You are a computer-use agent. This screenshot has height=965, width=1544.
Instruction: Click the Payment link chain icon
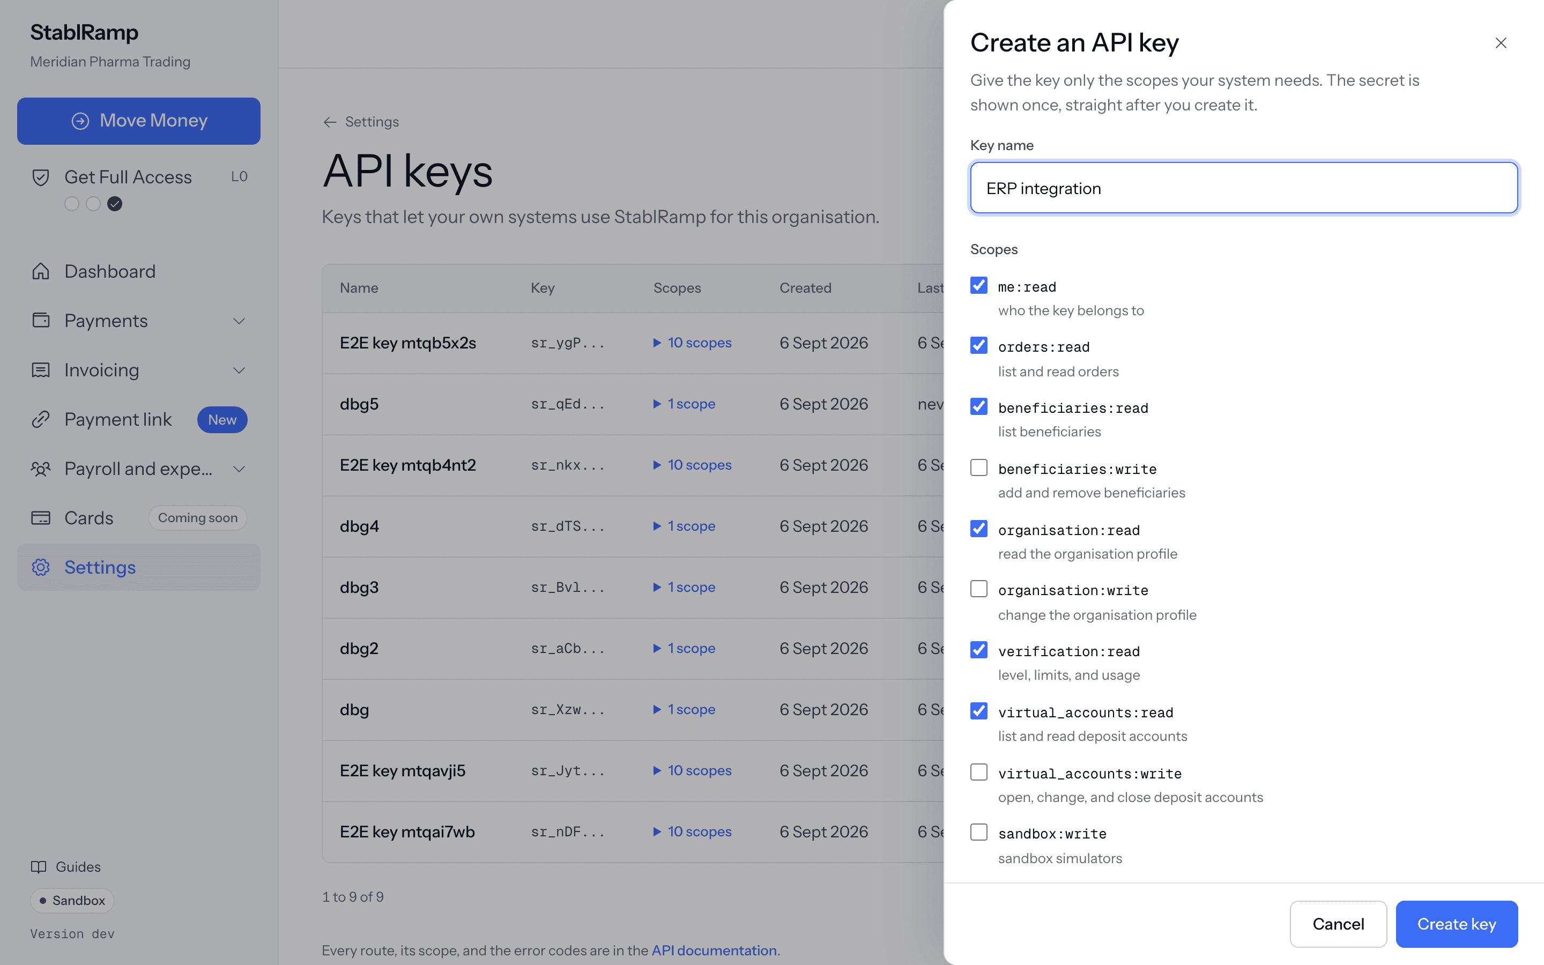[x=41, y=419]
